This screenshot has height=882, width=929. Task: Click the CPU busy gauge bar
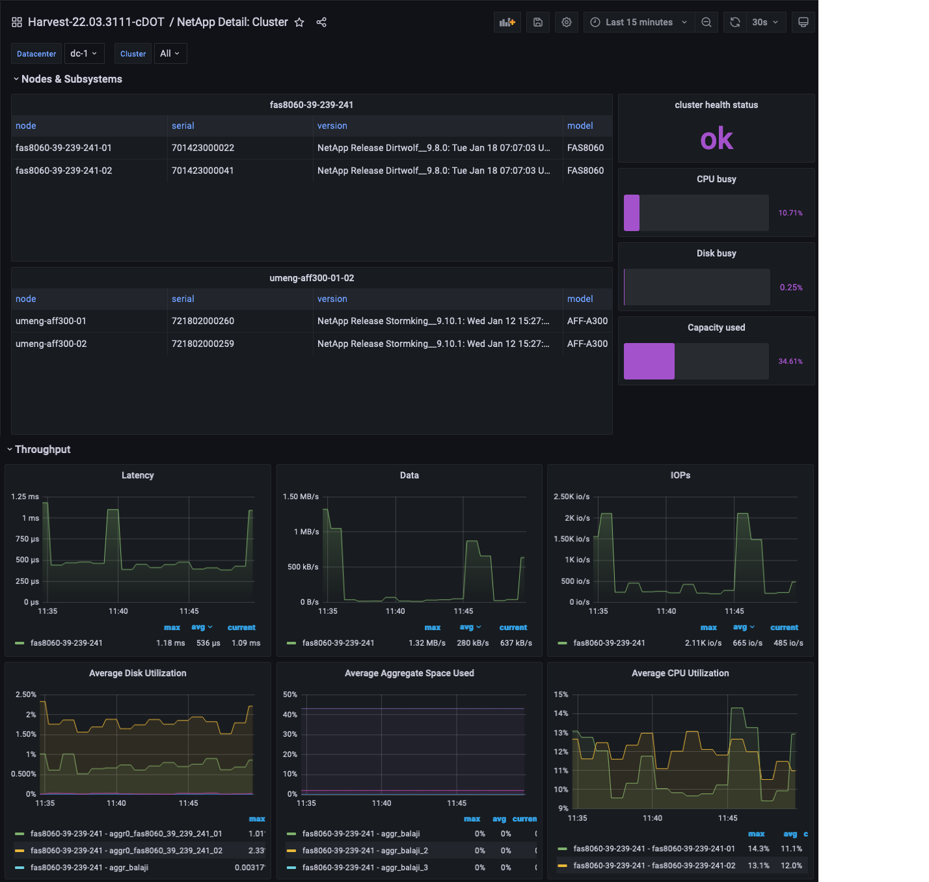click(696, 213)
